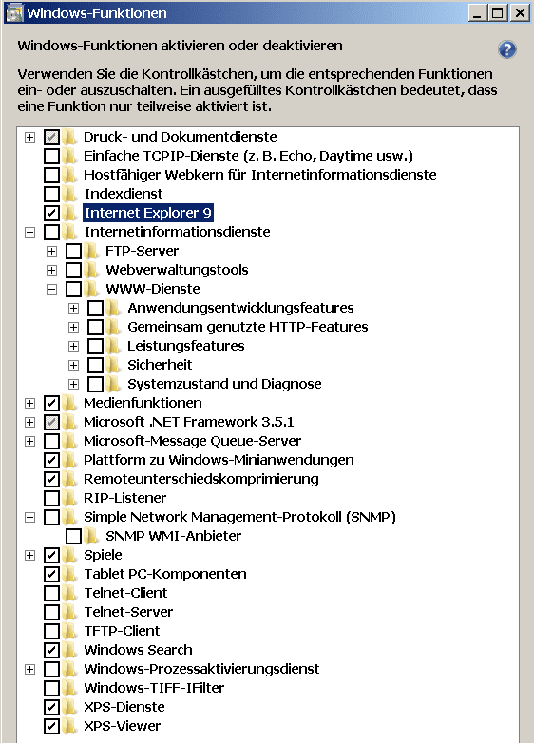The height and width of the screenshot is (743, 534).
Task: Check the Hostfähiger Webkern checkbox
Action: [51, 175]
